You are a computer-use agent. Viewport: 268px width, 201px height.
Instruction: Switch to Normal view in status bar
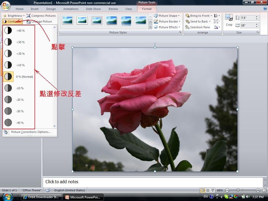pos(203,190)
